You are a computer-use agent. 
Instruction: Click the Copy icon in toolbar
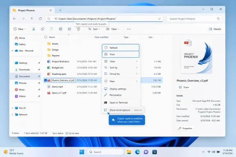coord(43,29)
